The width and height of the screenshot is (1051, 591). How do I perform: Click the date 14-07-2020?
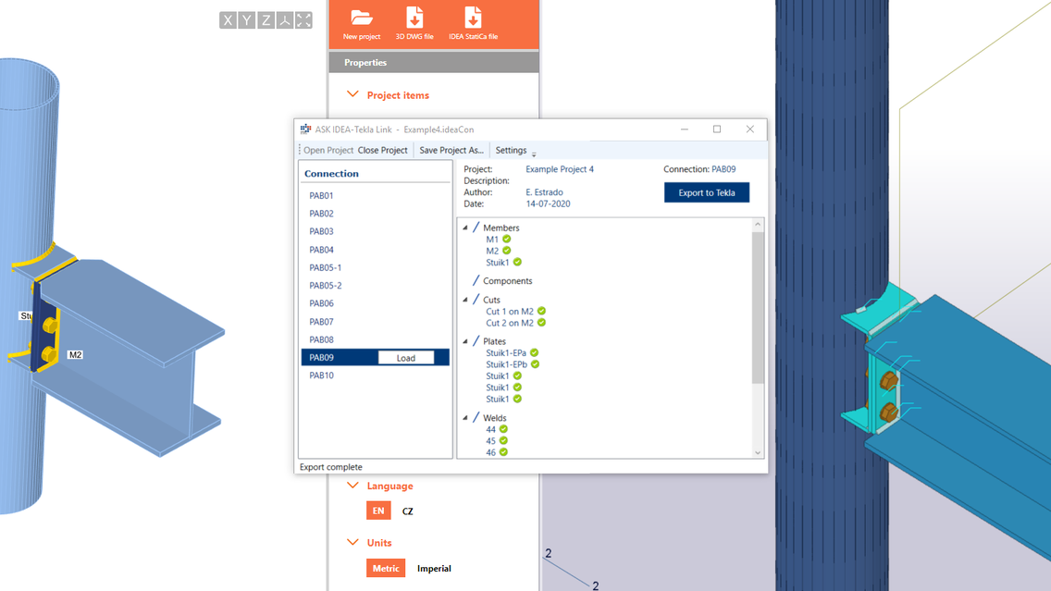coord(548,203)
